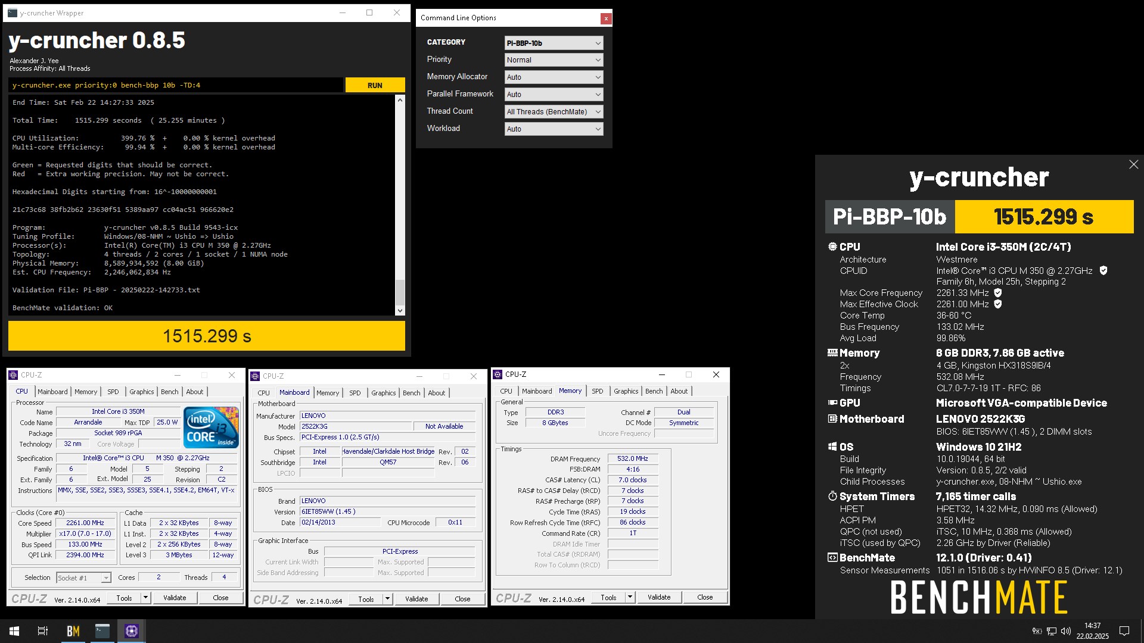Open CPU-Z taskbar icon
Image resolution: width=1144 pixels, height=643 pixels.
click(132, 631)
